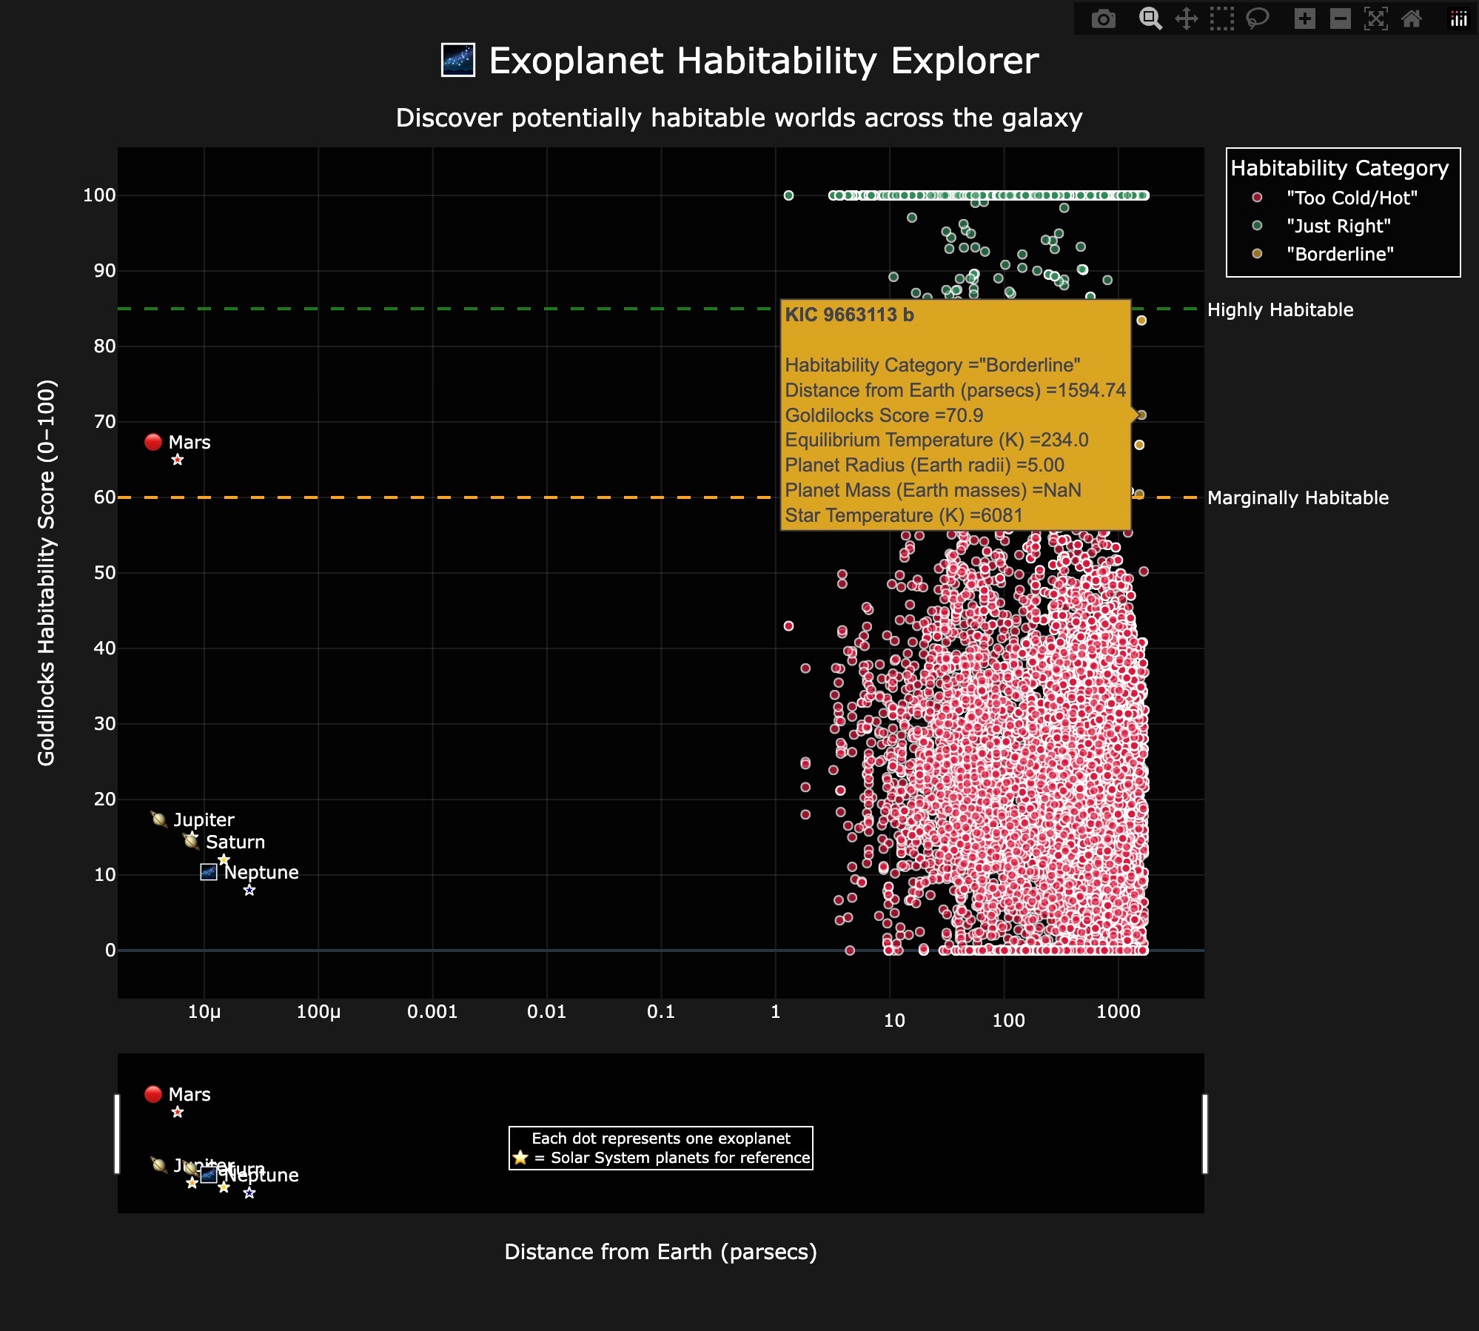
Task: Choose the Lasso Select tool
Action: point(1258,19)
